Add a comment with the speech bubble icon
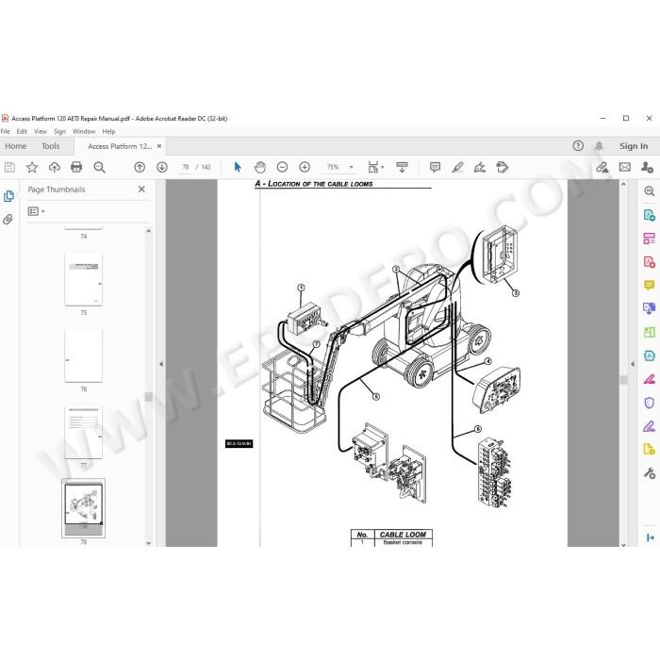The height and width of the screenshot is (660, 660). tap(435, 167)
